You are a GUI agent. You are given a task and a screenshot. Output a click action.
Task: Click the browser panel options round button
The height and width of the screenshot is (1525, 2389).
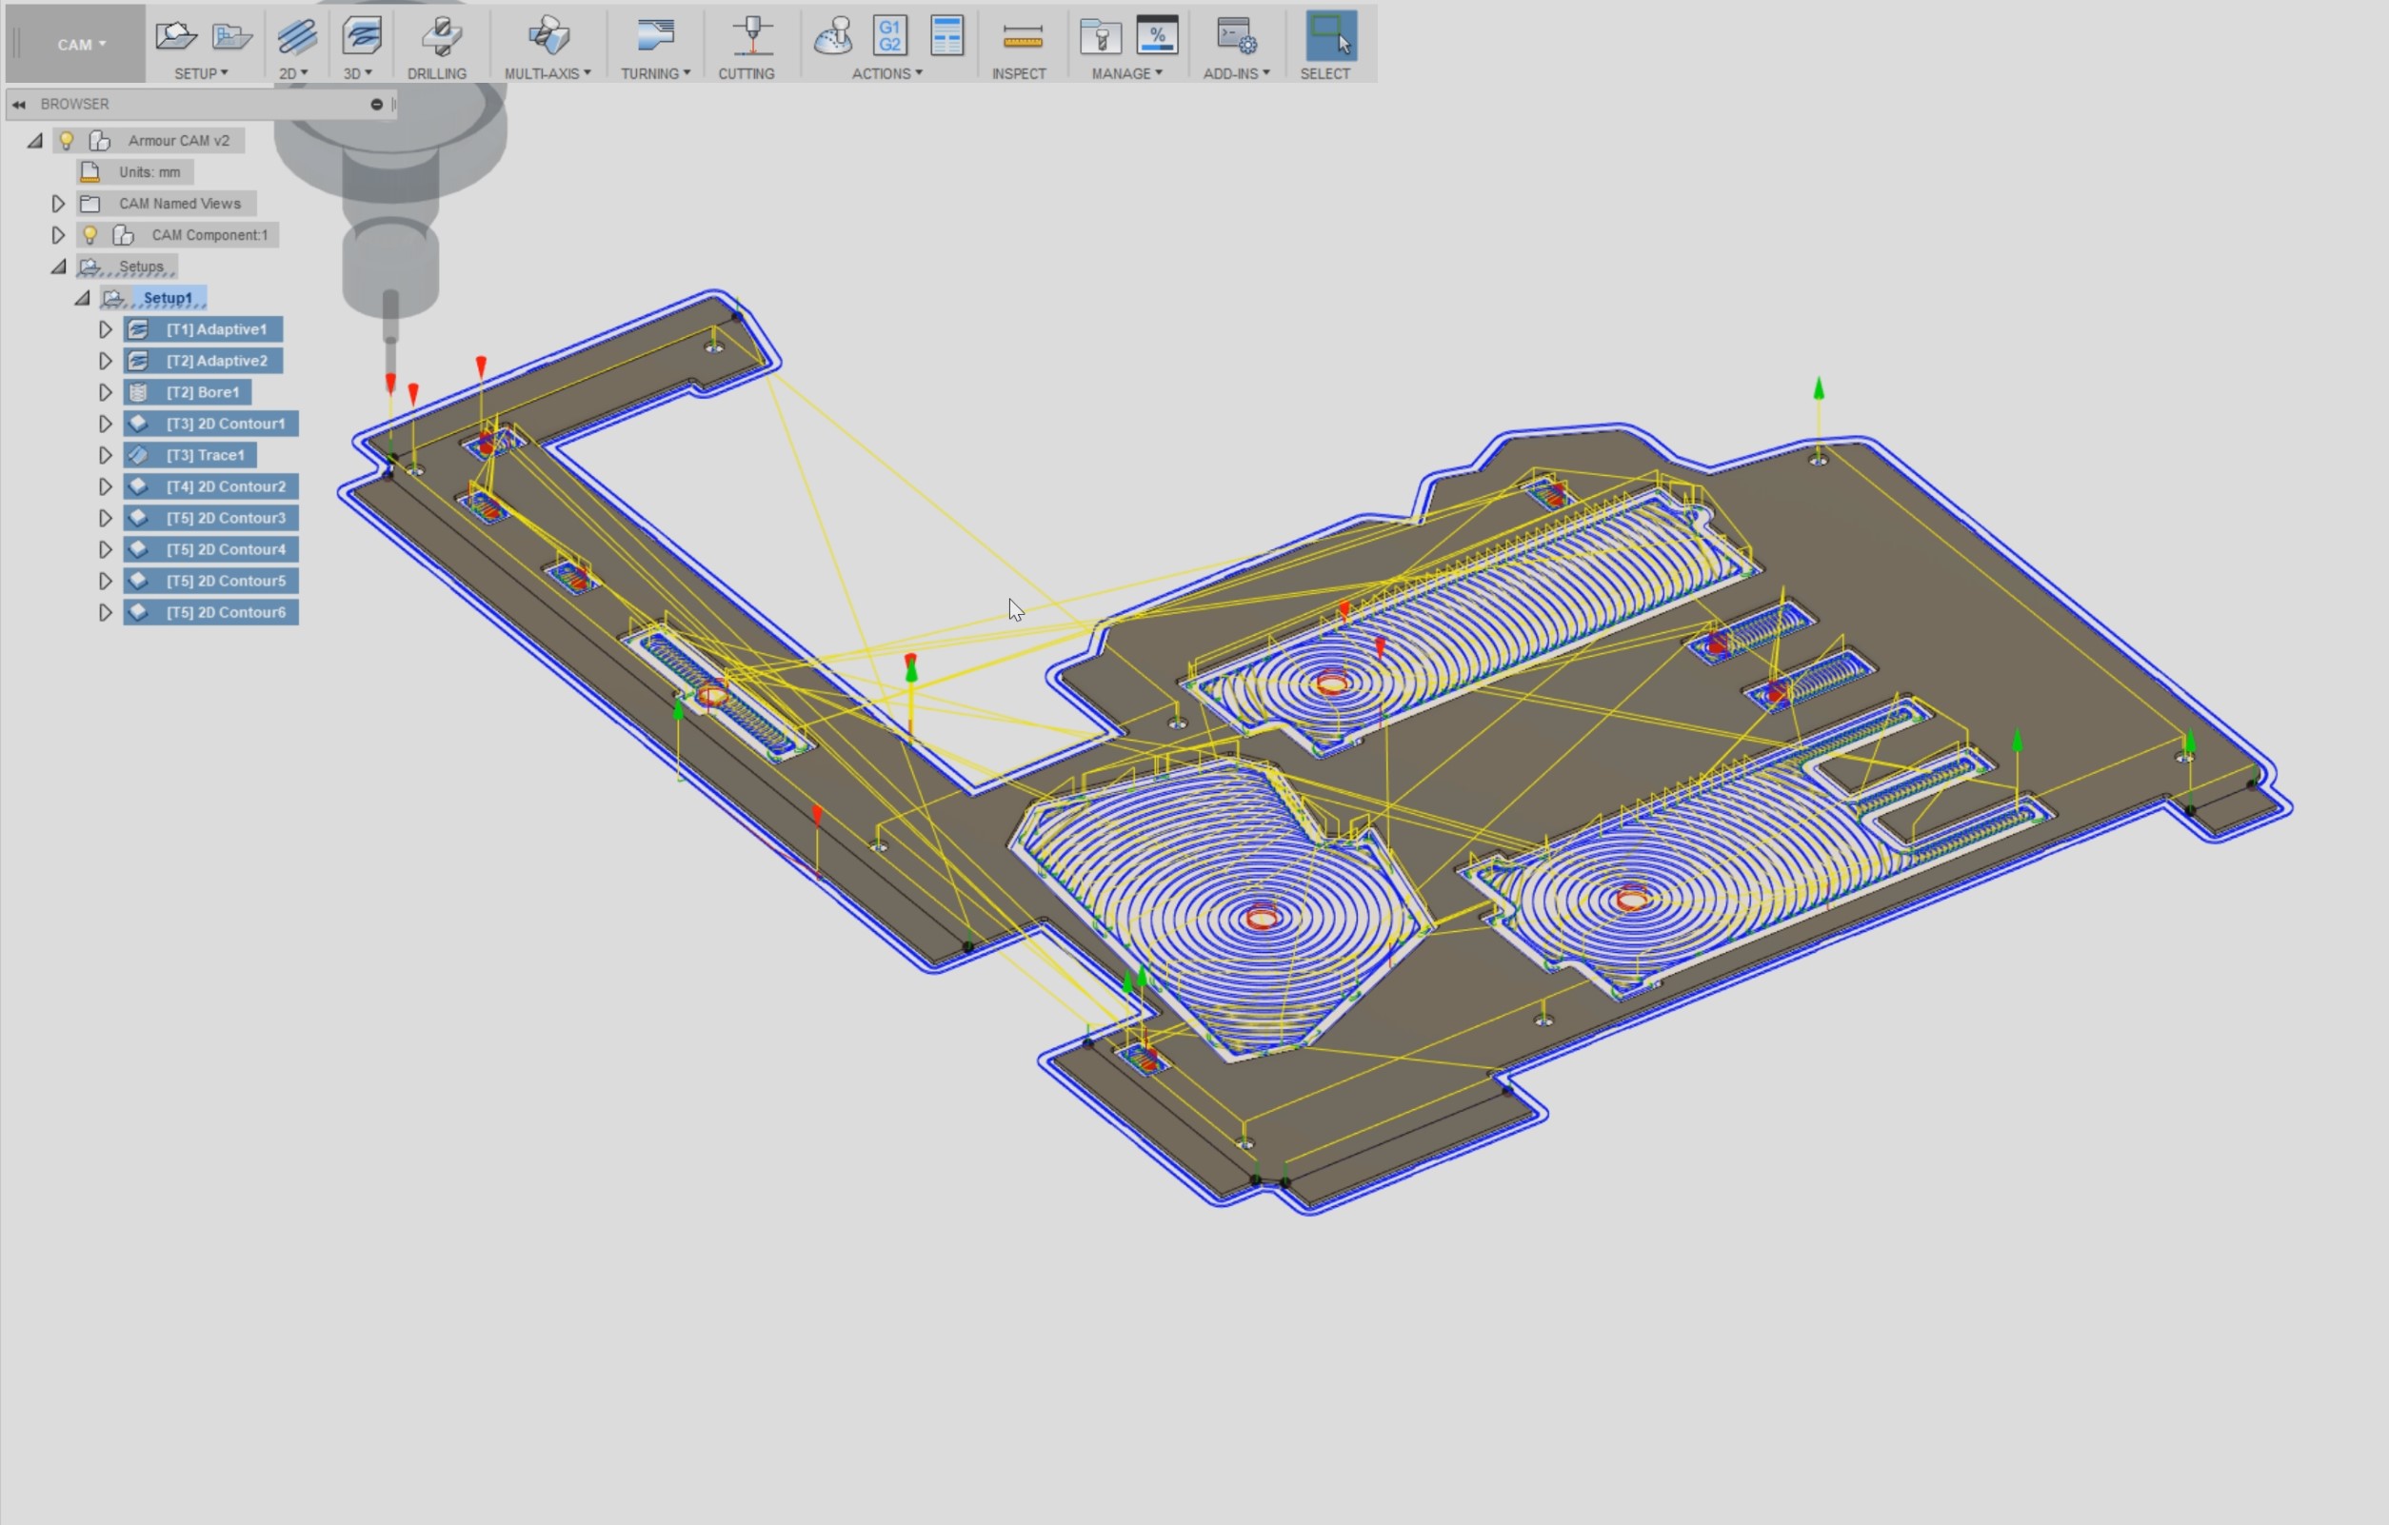(x=376, y=104)
